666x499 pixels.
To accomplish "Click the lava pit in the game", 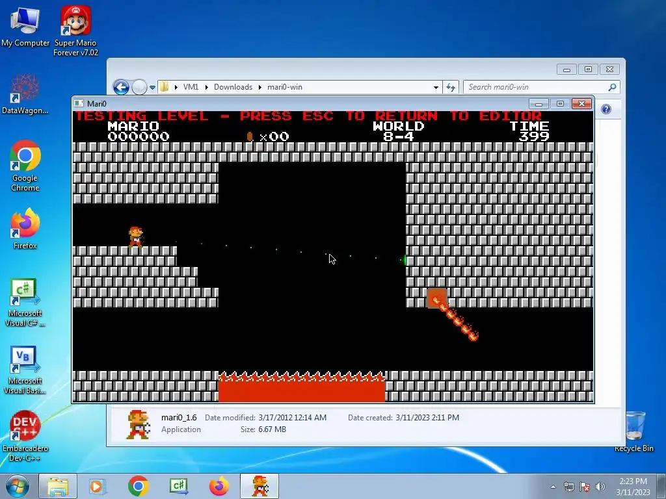I will [x=302, y=387].
